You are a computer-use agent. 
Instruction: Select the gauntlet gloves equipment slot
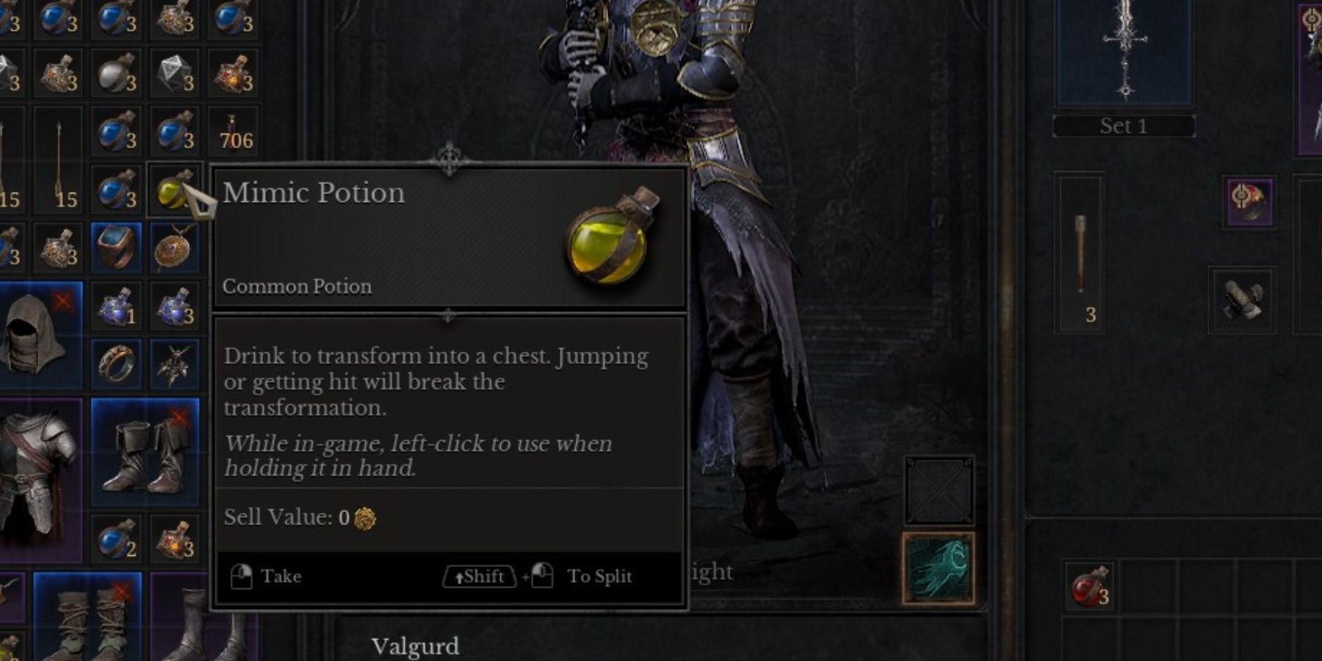pyautogui.click(x=1241, y=300)
